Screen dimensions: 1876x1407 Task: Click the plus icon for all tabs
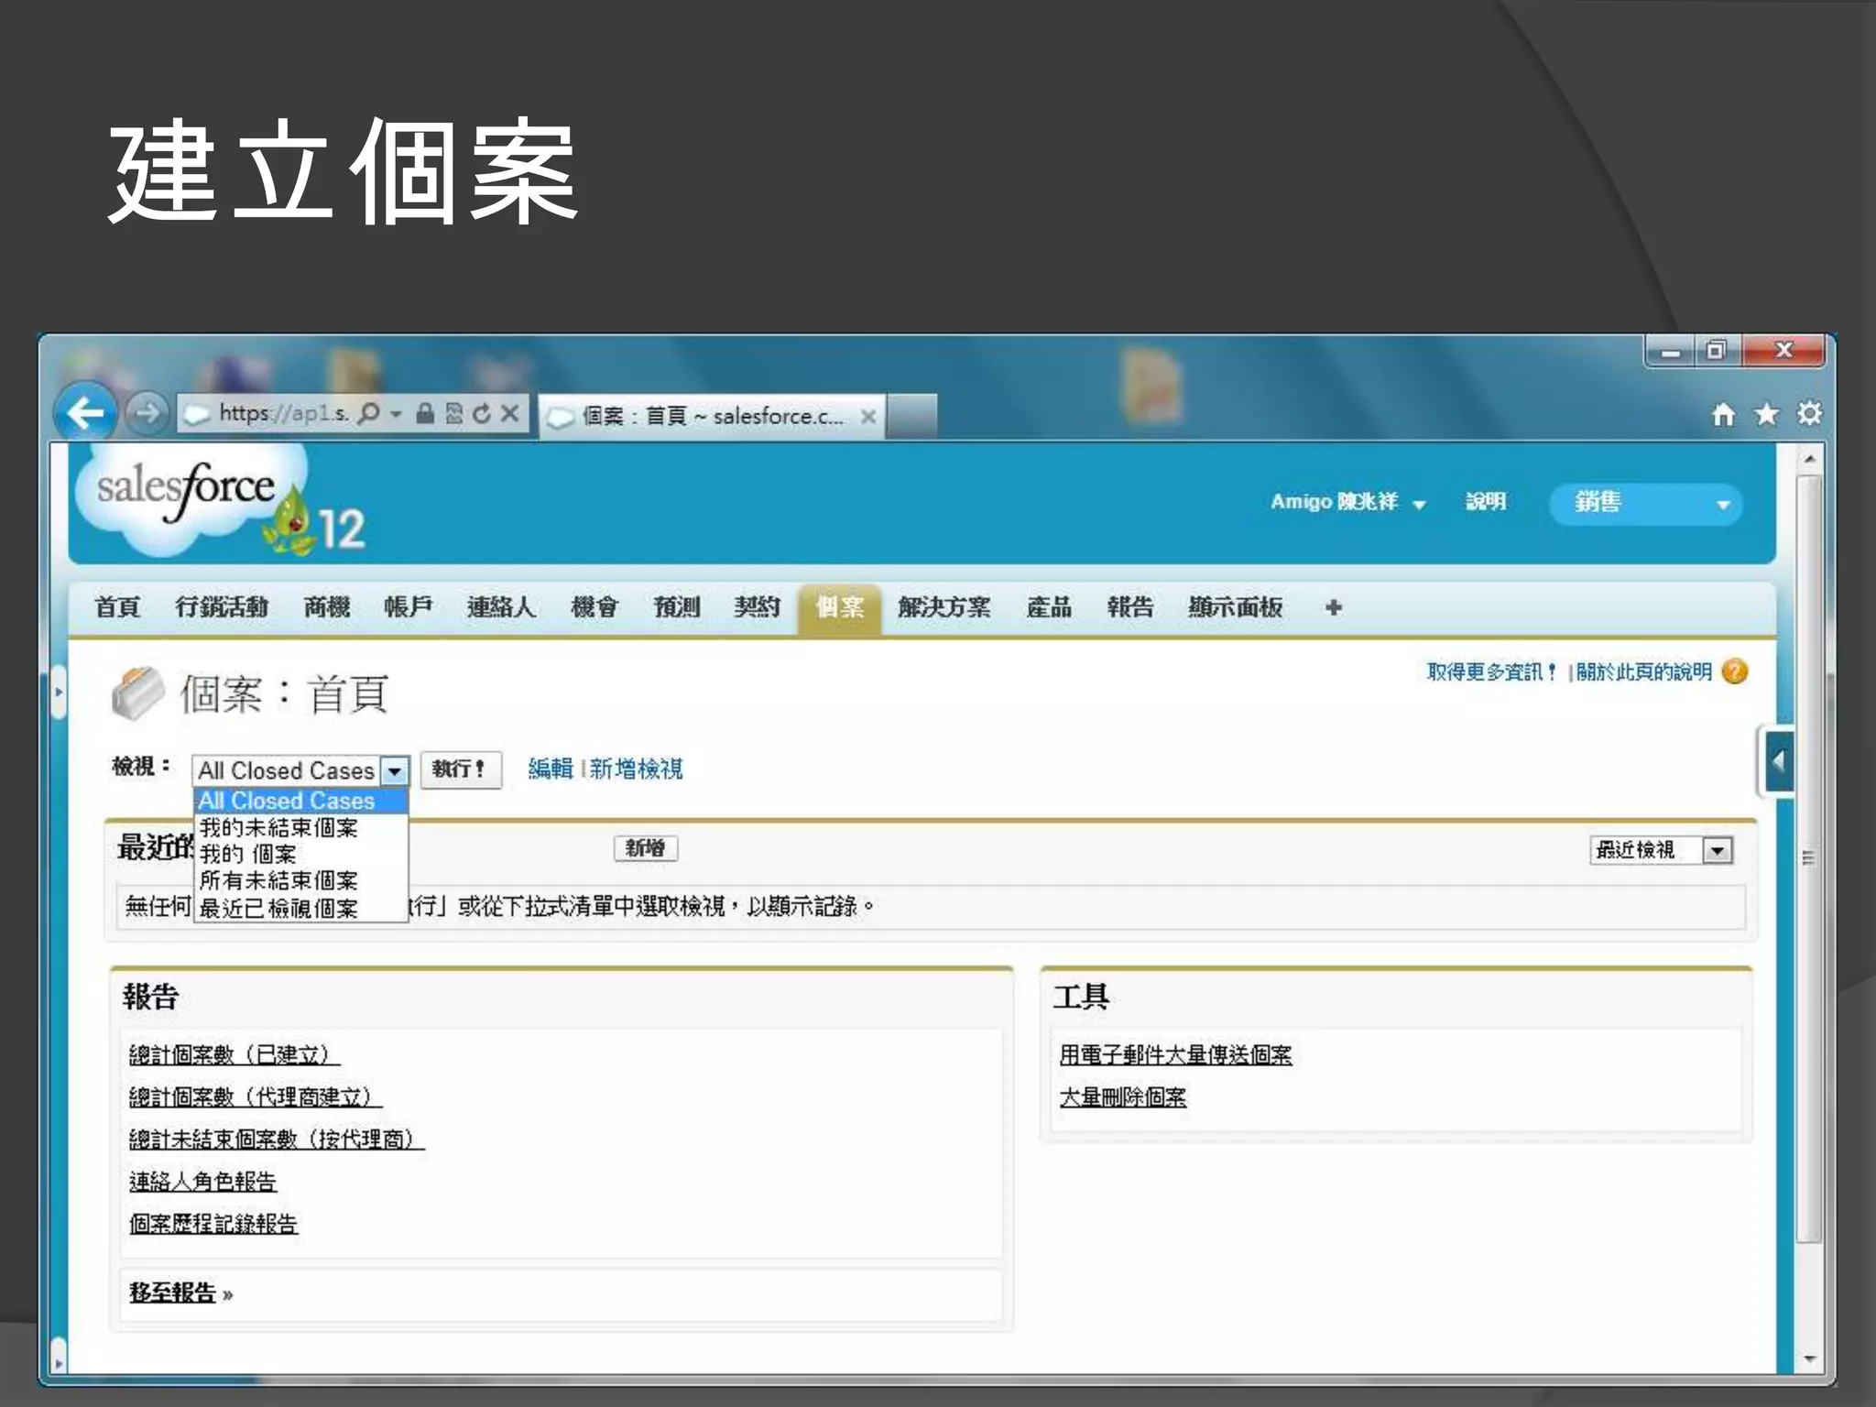(1334, 607)
